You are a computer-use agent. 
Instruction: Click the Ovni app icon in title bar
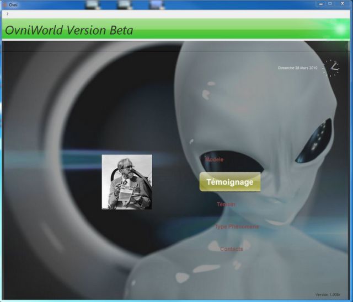[4, 5]
